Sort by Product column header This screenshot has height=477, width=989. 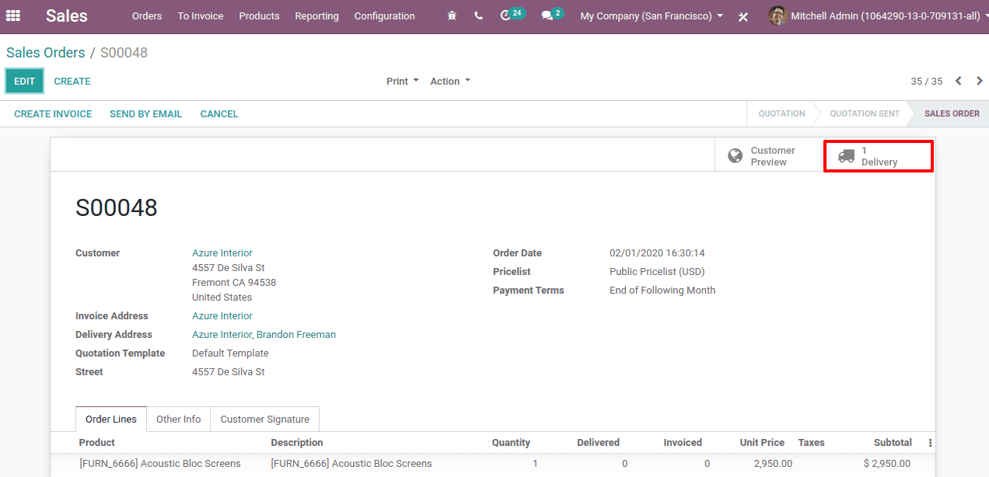tap(97, 443)
